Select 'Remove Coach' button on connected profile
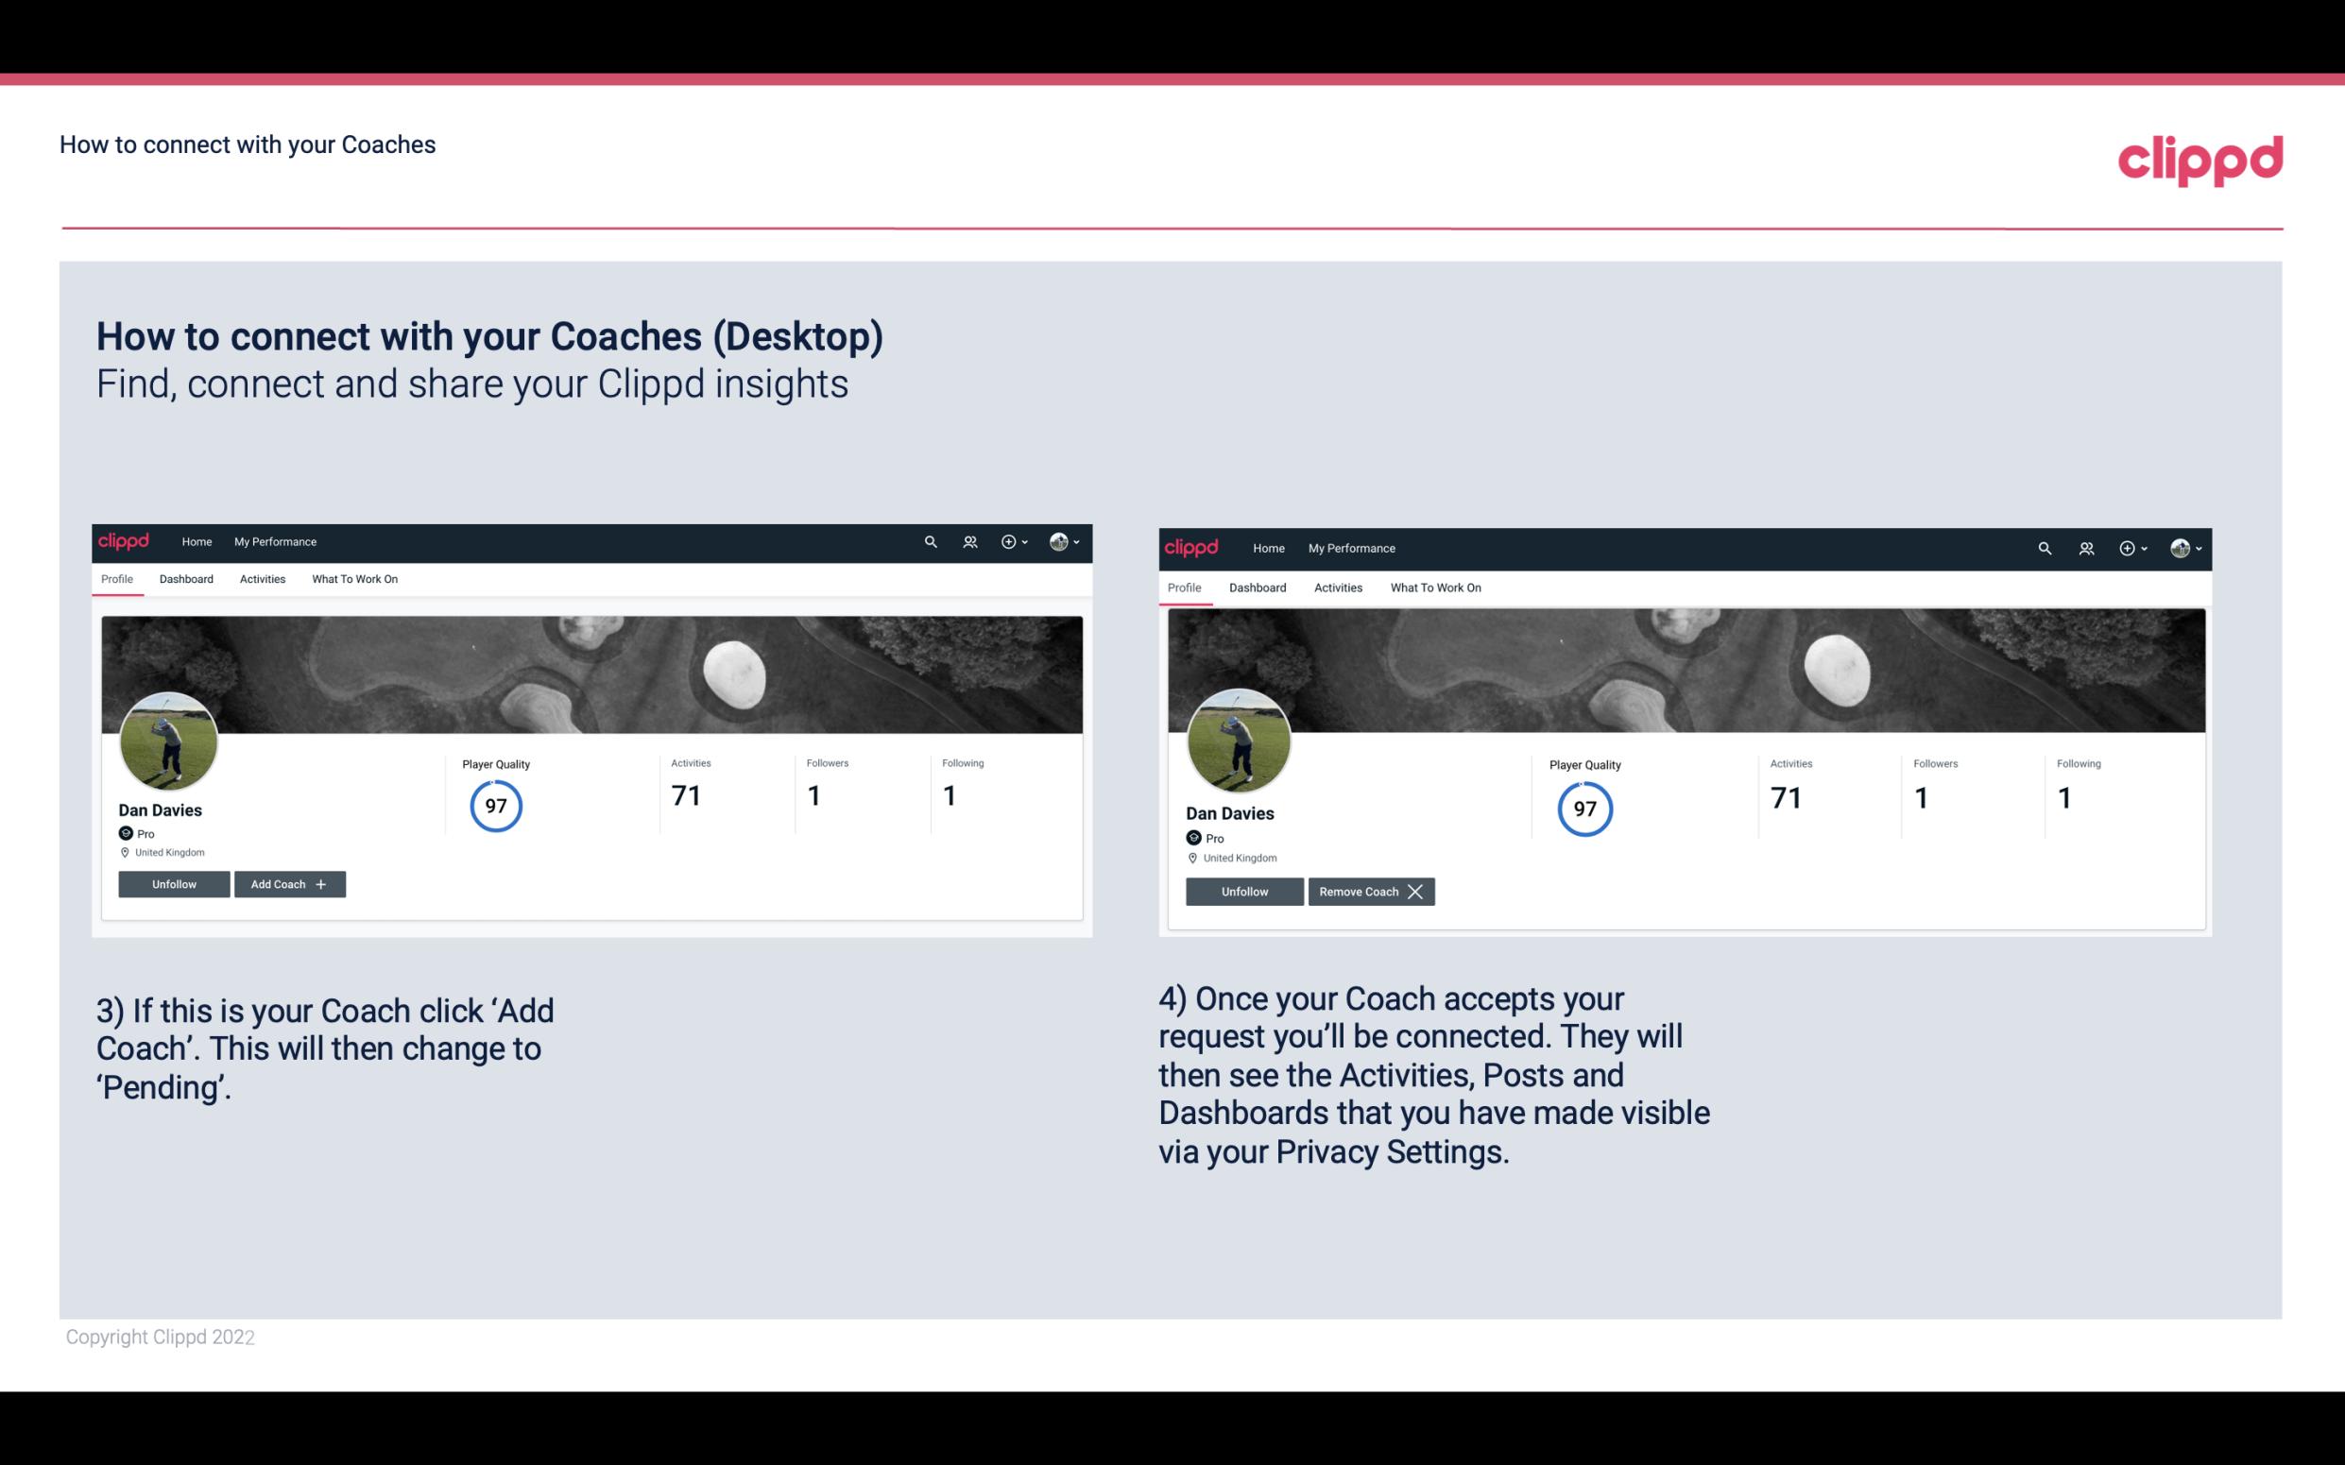 pos(1367,890)
